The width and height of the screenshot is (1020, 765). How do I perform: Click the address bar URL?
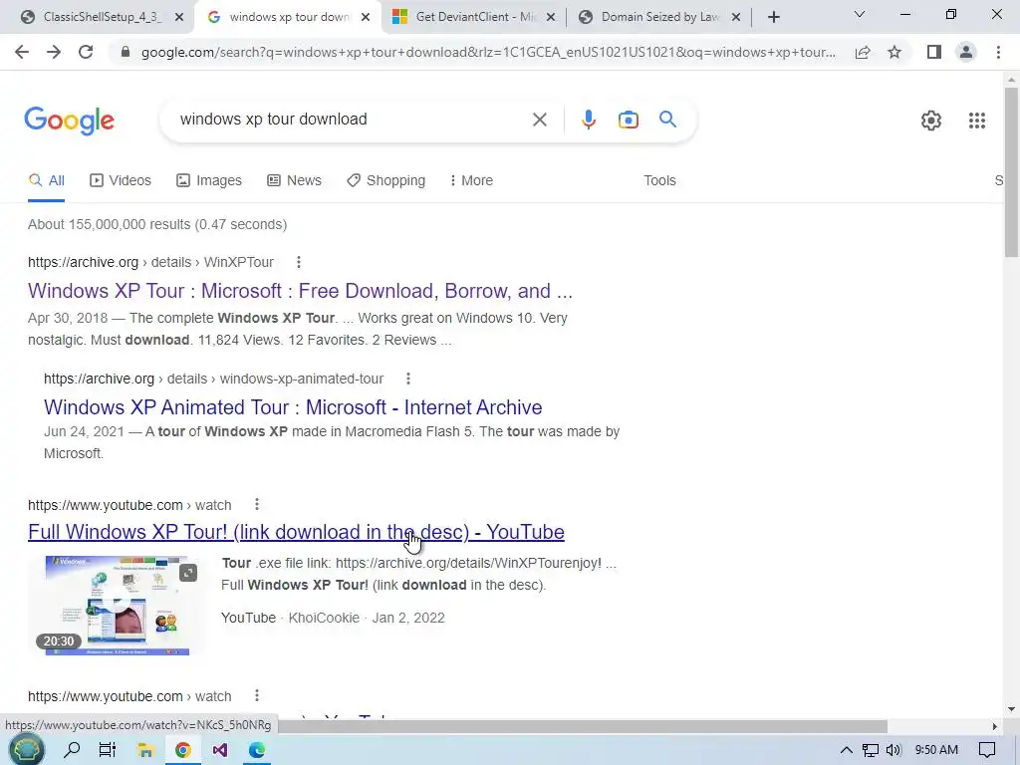(488, 52)
